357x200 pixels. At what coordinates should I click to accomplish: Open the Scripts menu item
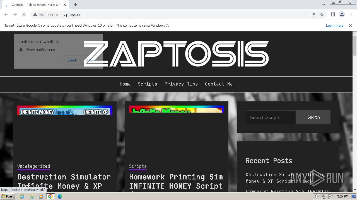[x=147, y=84]
